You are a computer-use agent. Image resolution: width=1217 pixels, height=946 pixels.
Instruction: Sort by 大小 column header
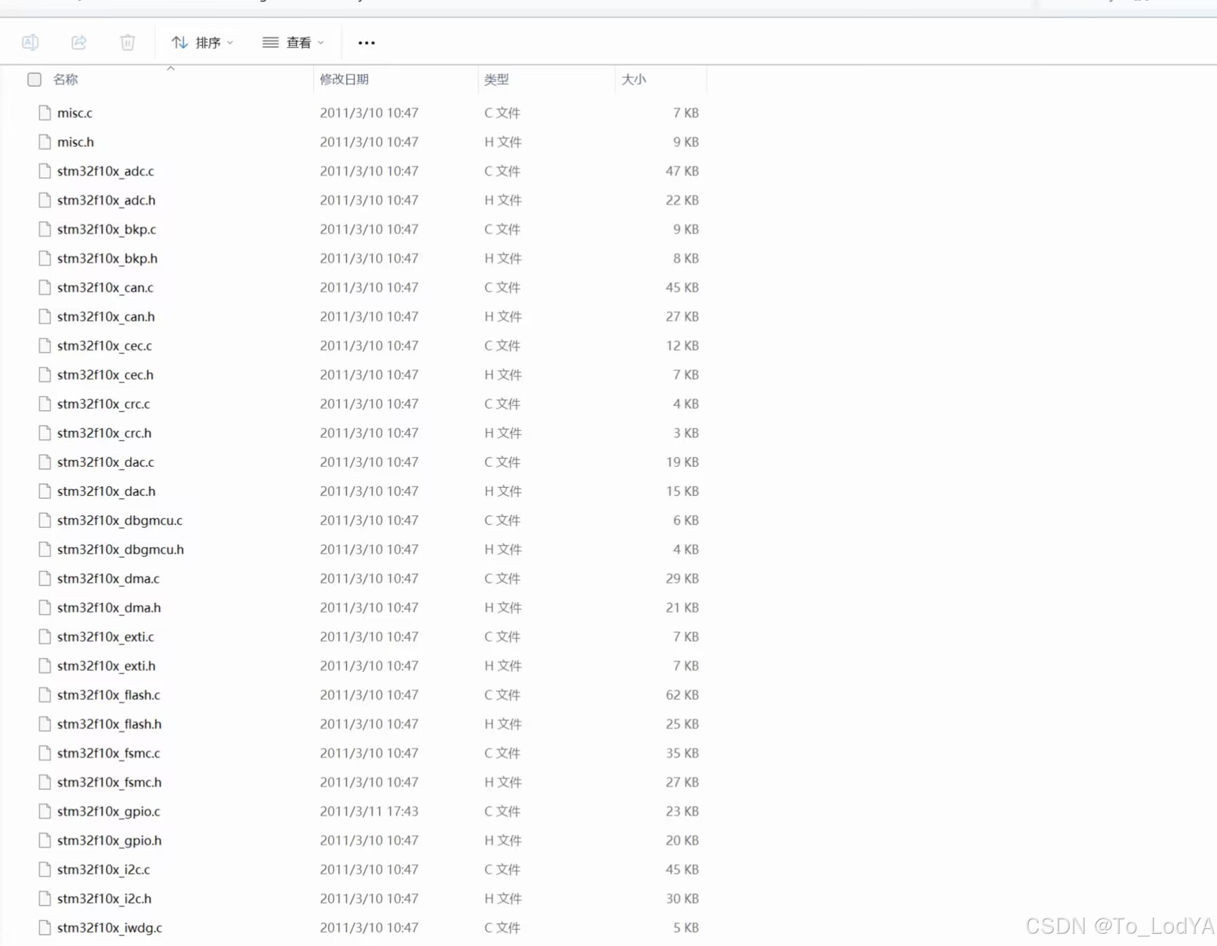pyautogui.click(x=634, y=79)
